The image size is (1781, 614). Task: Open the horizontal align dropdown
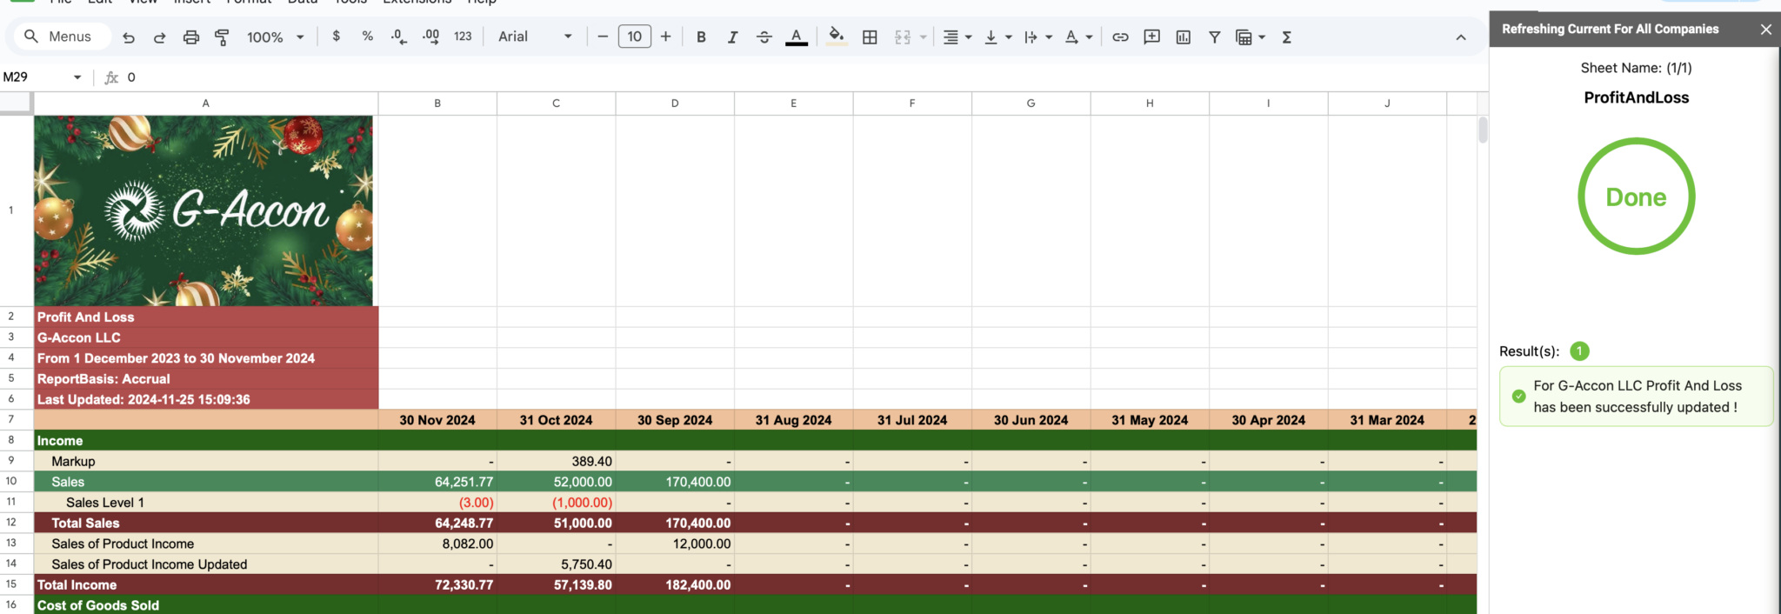tap(957, 37)
